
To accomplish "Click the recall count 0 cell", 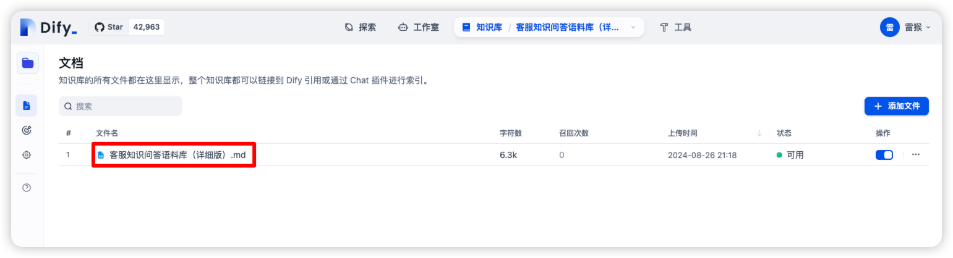I will (562, 156).
